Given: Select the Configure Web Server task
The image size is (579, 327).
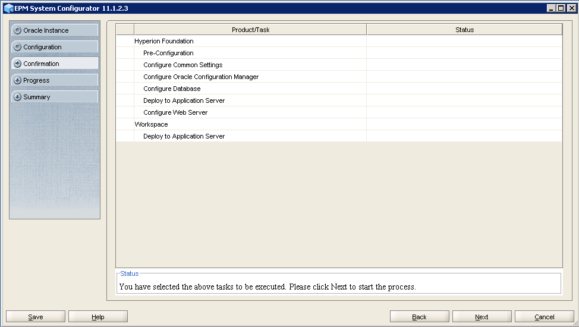Looking at the screenshot, I should point(175,112).
